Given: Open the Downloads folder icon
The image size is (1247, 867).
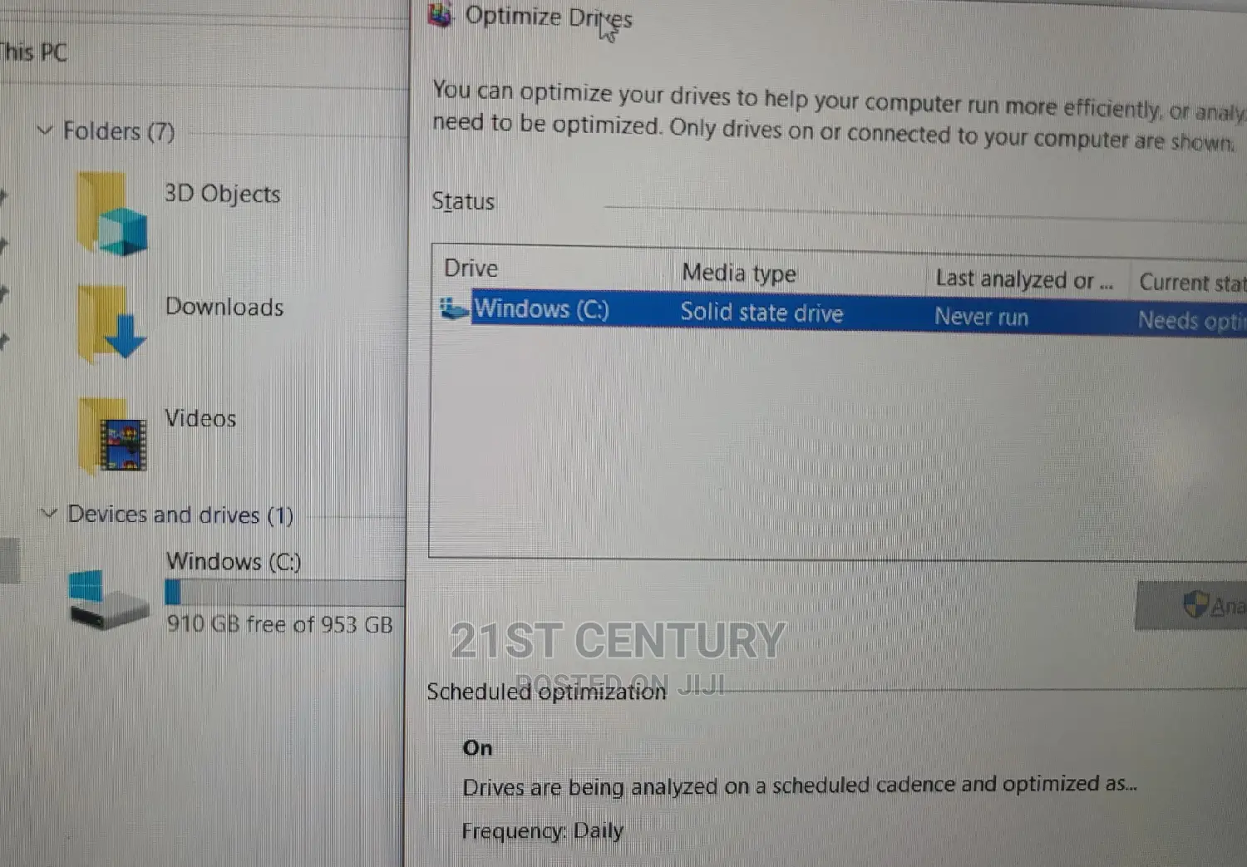Looking at the screenshot, I should click(x=111, y=324).
